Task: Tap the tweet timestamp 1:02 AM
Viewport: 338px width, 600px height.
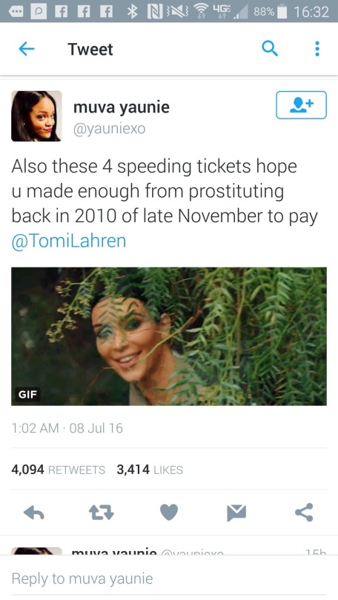Action: [x=35, y=427]
